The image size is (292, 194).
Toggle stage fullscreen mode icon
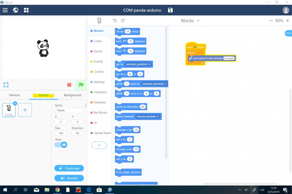[6, 85]
